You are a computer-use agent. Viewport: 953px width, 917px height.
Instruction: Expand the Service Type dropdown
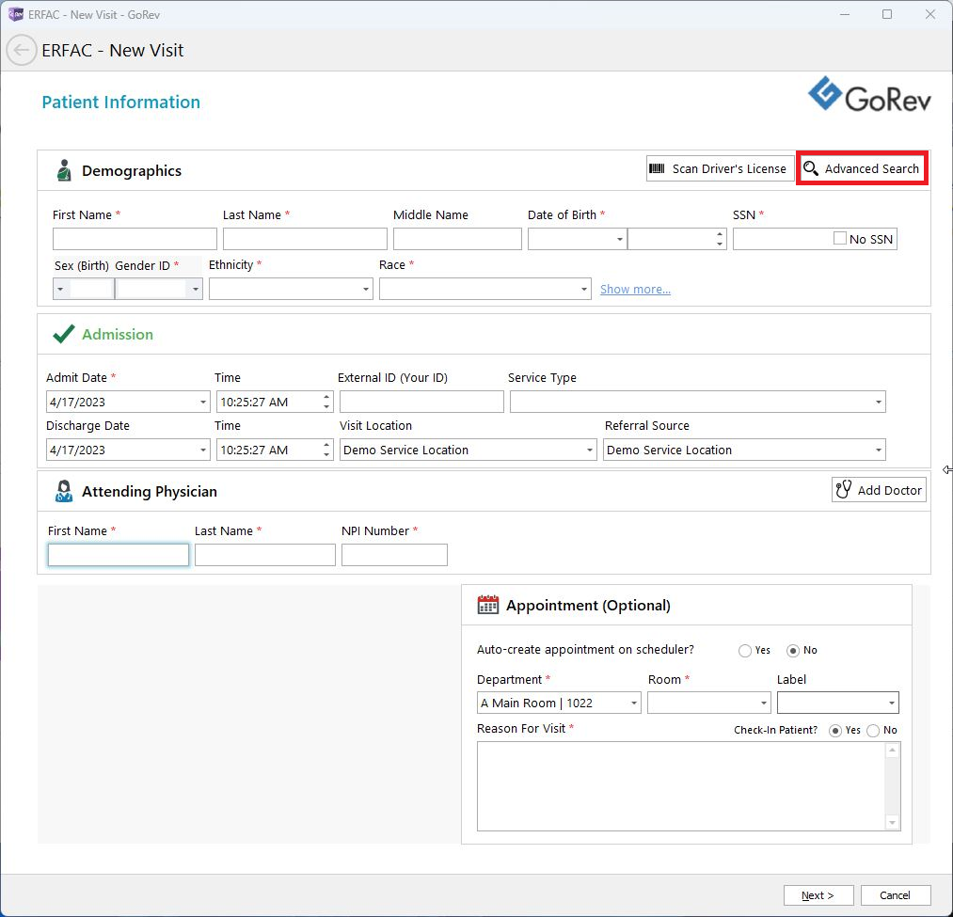[879, 402]
